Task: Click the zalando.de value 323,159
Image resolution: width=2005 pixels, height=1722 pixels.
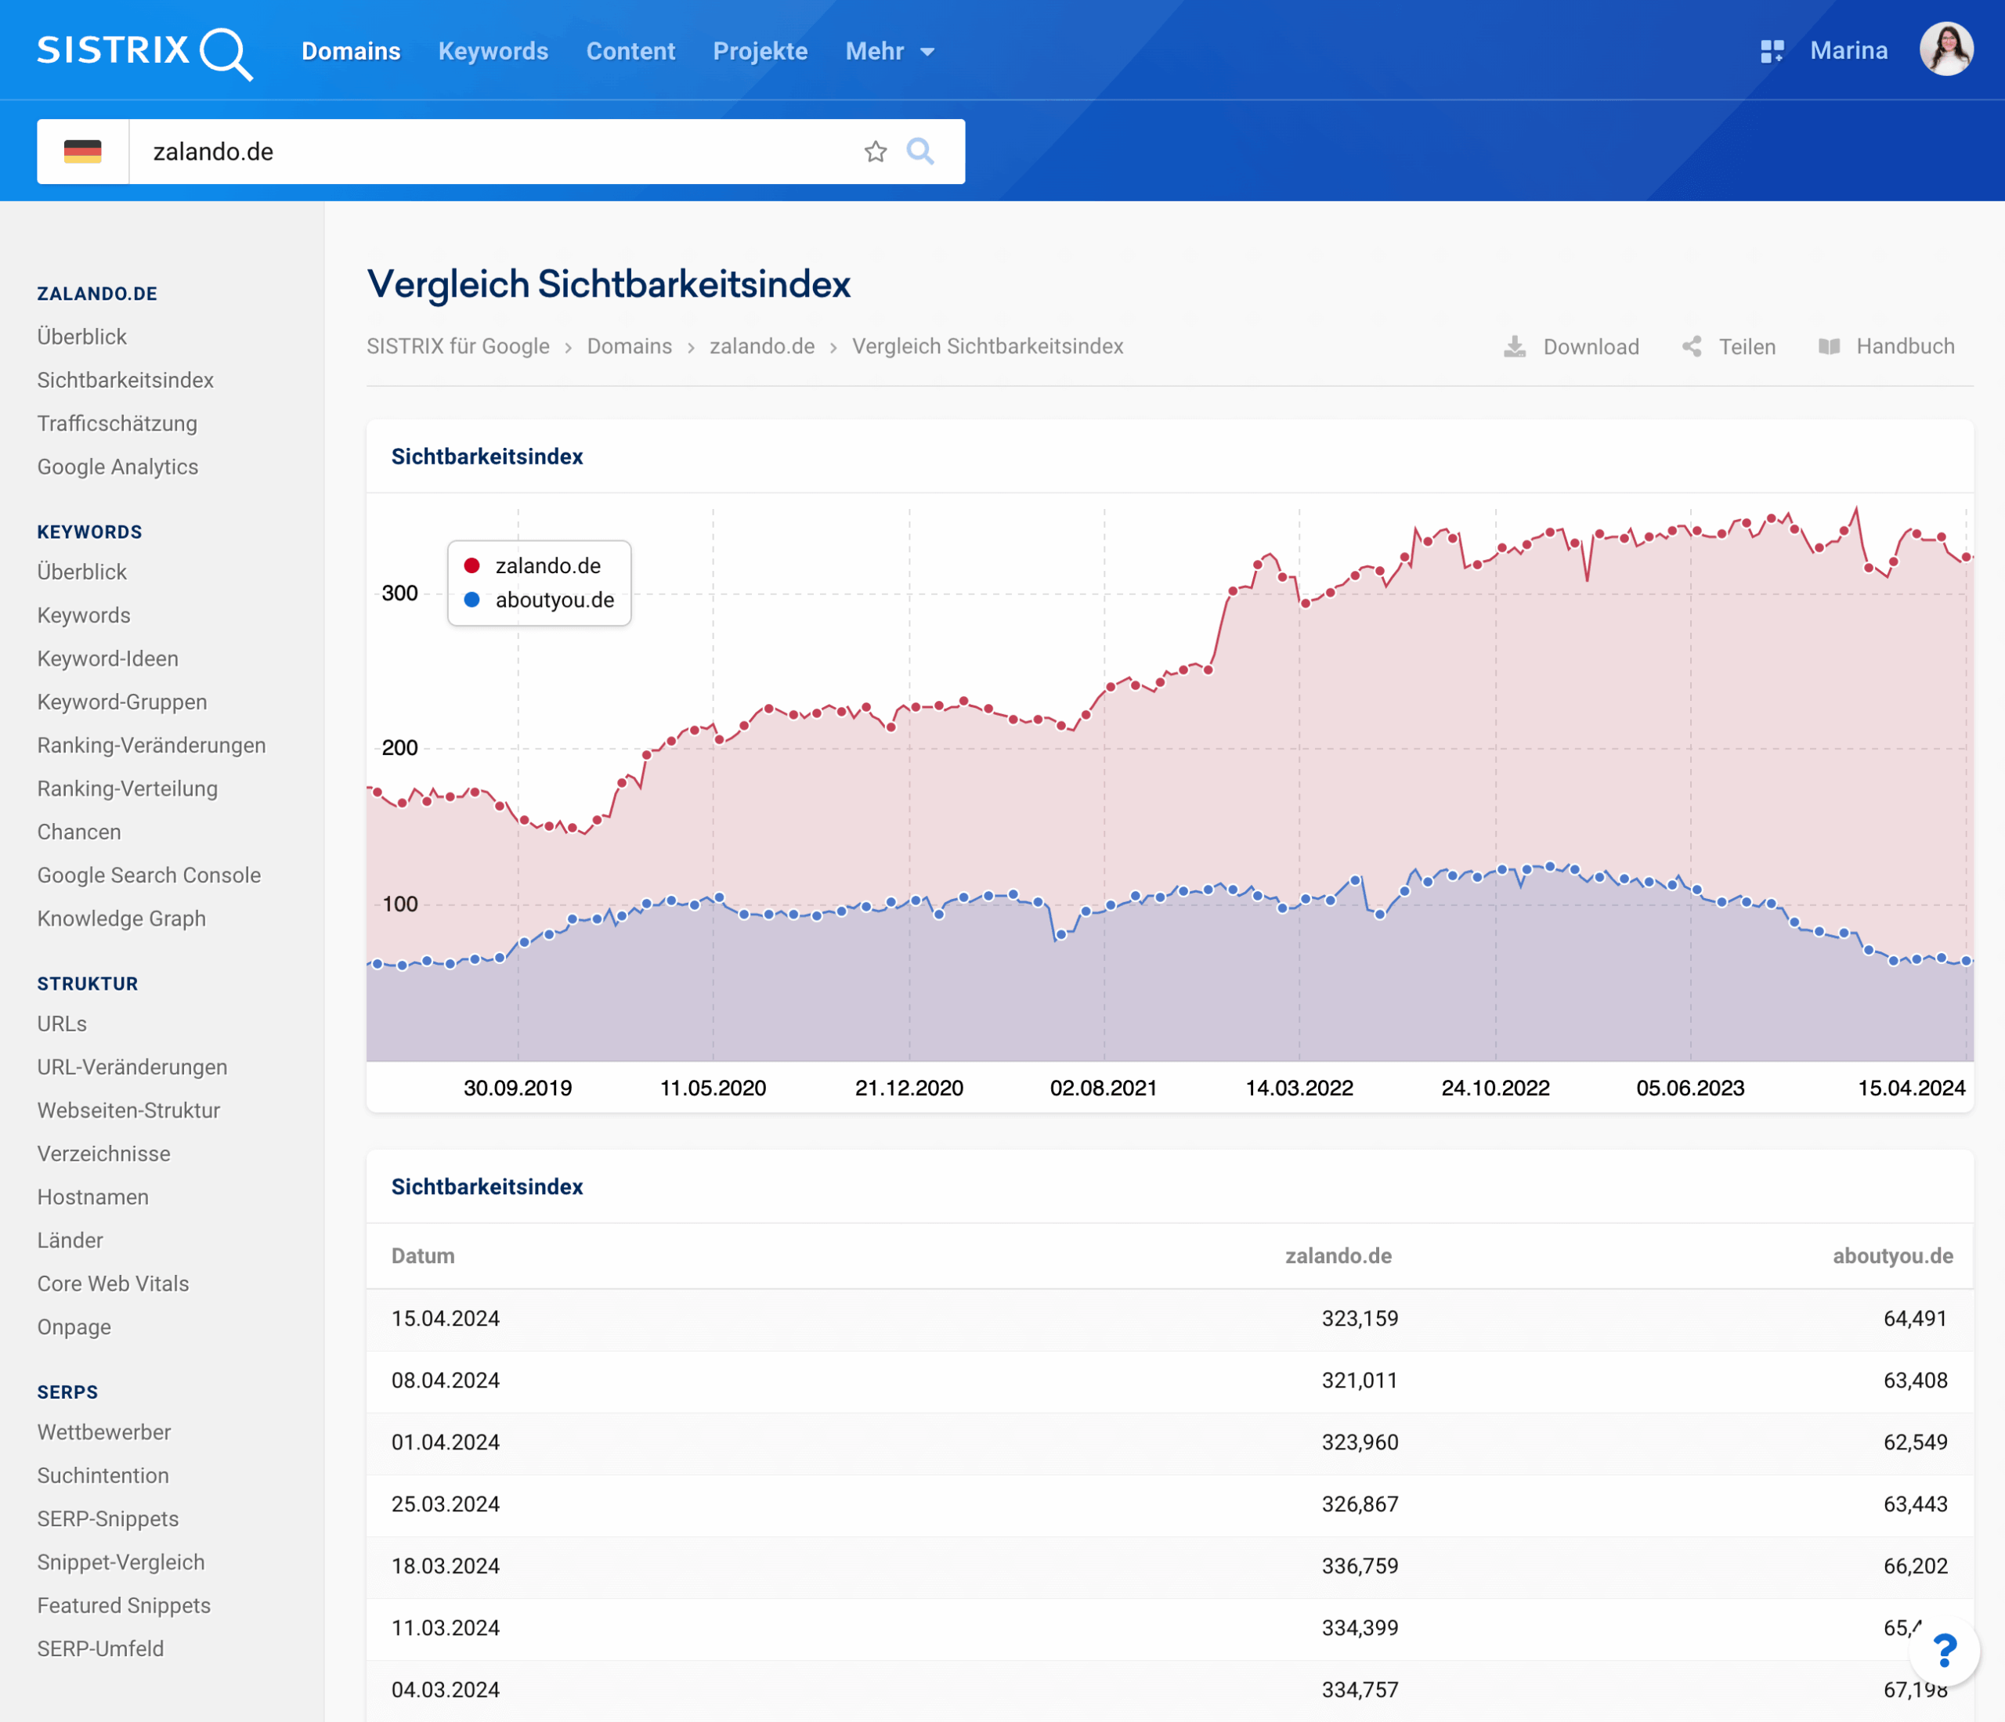Action: coord(1360,1319)
